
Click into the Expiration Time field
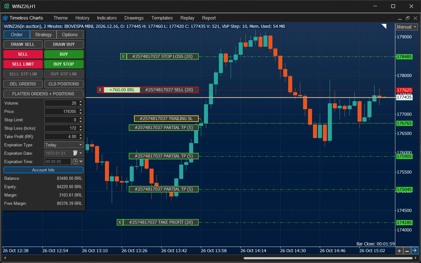click(58, 162)
